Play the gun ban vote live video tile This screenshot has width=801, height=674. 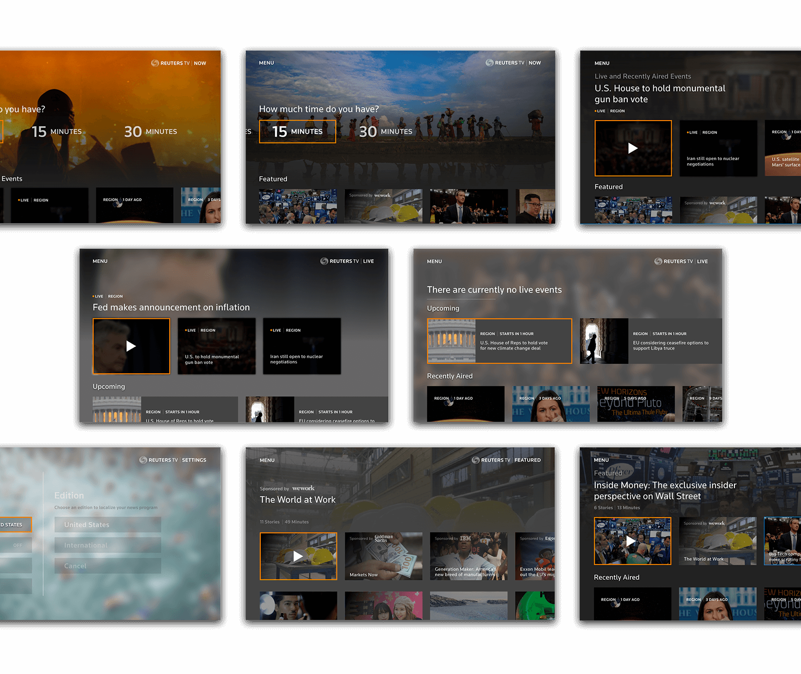(633, 148)
